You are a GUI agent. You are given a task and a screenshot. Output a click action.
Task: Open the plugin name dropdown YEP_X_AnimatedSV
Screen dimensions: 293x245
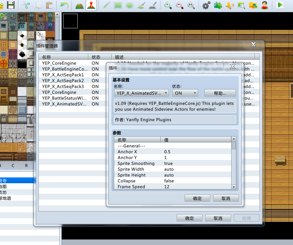click(x=142, y=93)
